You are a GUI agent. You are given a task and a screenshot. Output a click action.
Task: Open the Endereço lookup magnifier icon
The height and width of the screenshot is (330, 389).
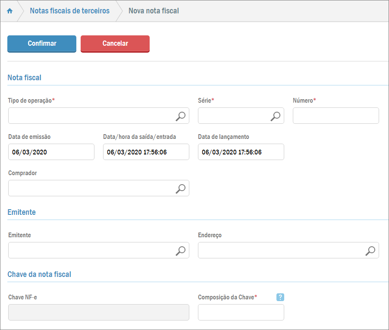(x=370, y=250)
